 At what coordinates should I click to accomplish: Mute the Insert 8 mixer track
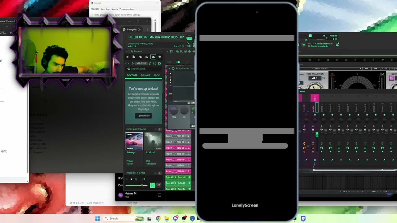tap(358, 115)
